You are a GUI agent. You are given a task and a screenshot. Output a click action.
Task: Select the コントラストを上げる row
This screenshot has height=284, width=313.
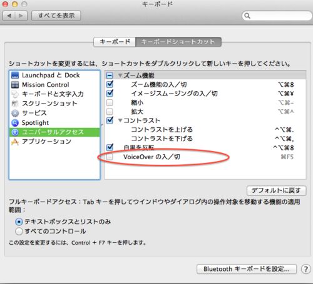pyautogui.click(x=205, y=130)
